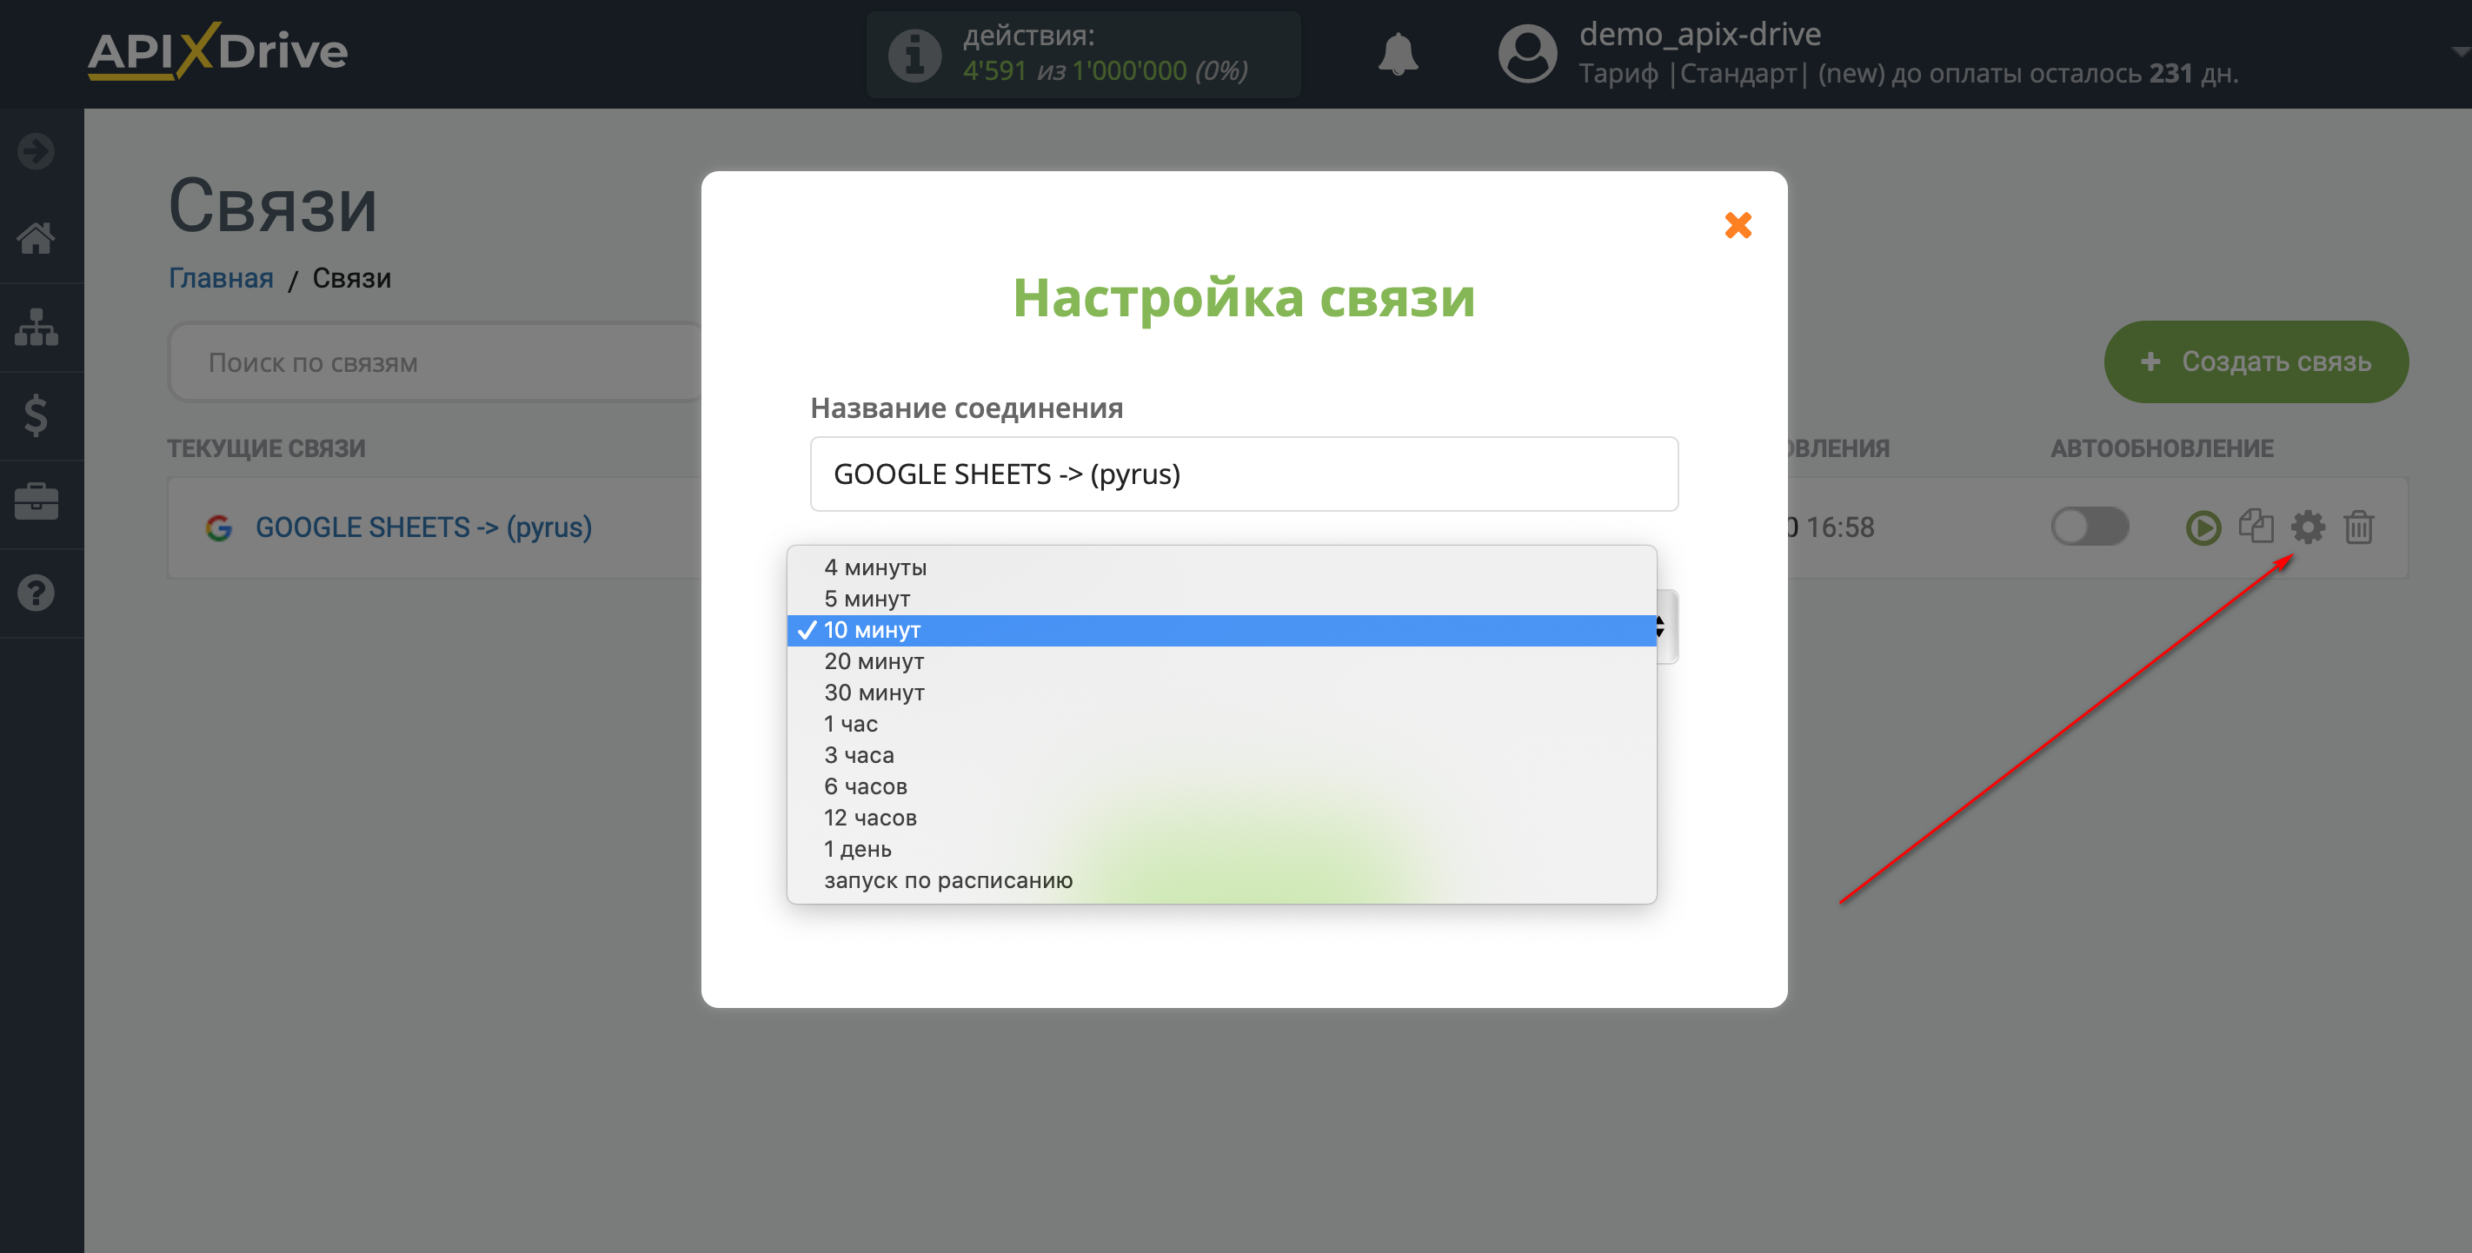Open briefcase icon in sidebar
The image size is (2472, 1253).
point(37,501)
